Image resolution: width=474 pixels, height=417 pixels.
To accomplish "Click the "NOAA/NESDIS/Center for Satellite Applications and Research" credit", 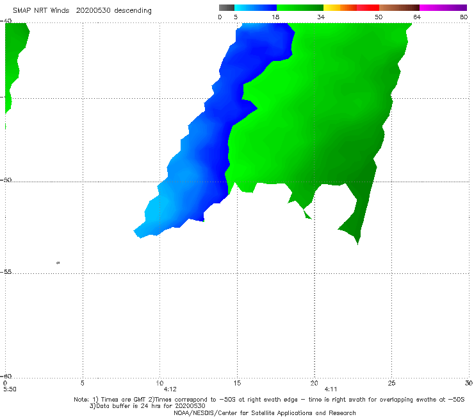I will click(265, 413).
